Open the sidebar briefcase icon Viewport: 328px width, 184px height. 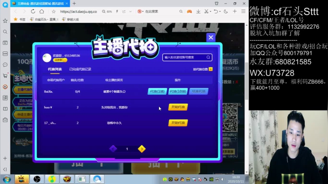(x=5, y=120)
